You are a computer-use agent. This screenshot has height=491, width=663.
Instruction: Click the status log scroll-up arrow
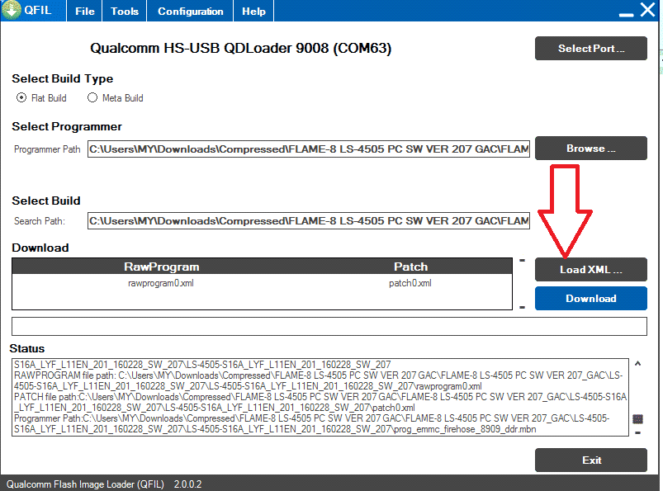pos(637,363)
